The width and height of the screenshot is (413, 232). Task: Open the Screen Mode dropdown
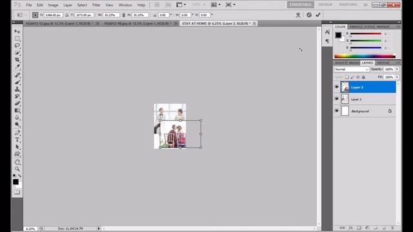click(x=230, y=5)
